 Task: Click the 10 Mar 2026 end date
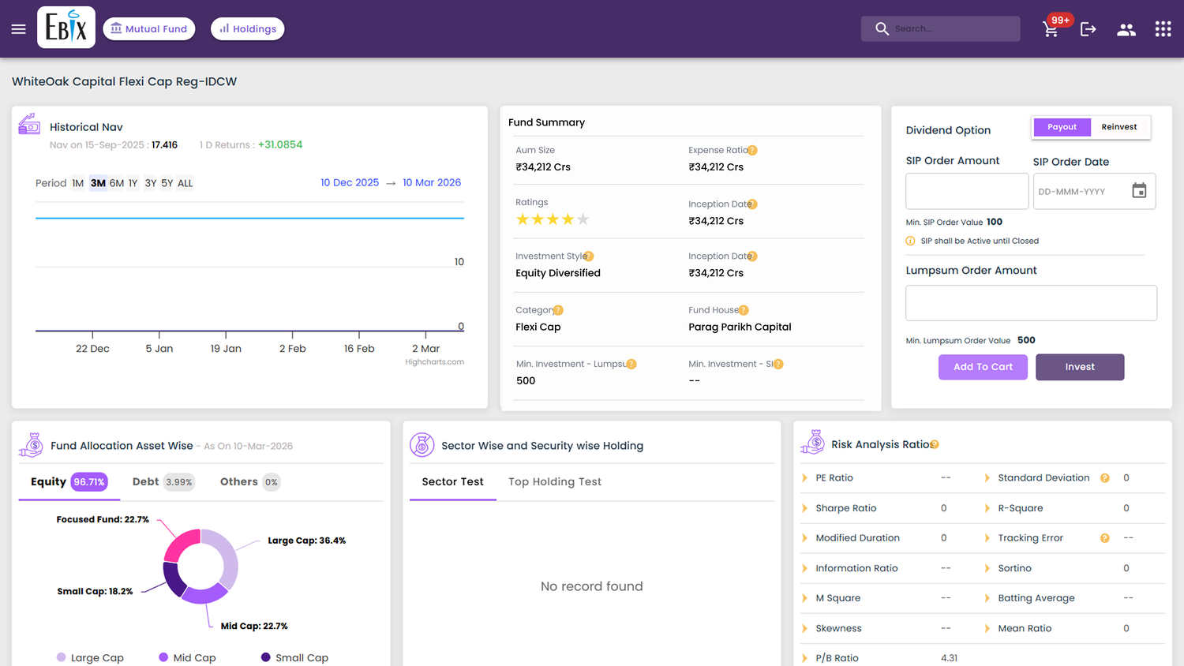pos(432,182)
